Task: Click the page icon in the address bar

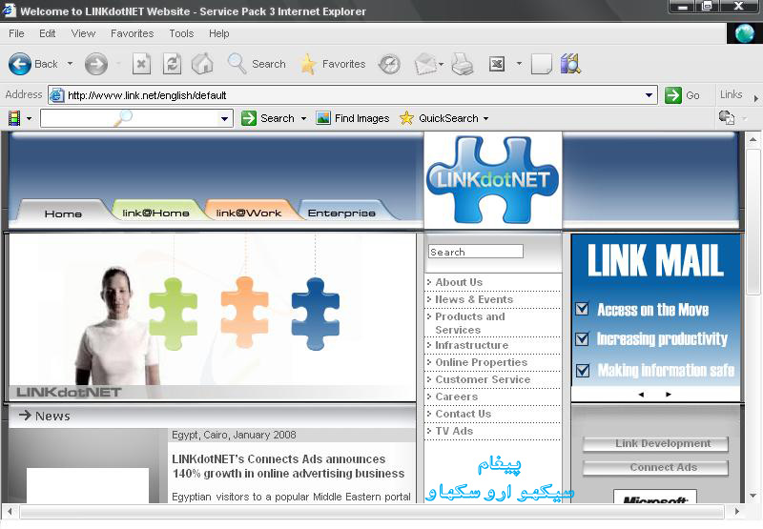Action: 57,95
